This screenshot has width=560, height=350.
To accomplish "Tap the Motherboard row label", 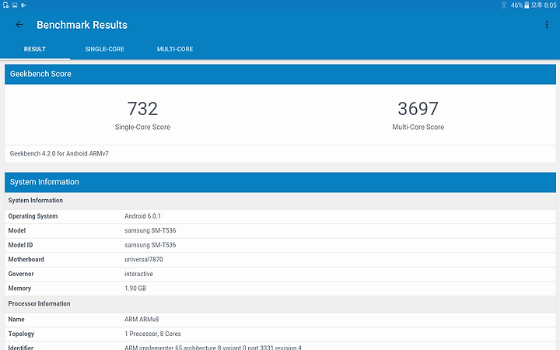I will (x=26, y=259).
